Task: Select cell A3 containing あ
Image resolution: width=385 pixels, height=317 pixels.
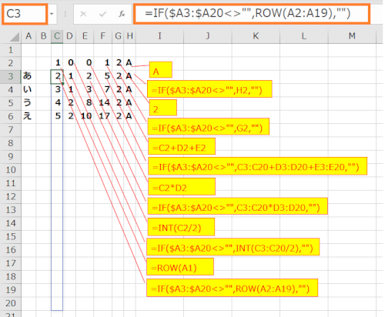Action: pyautogui.click(x=28, y=76)
